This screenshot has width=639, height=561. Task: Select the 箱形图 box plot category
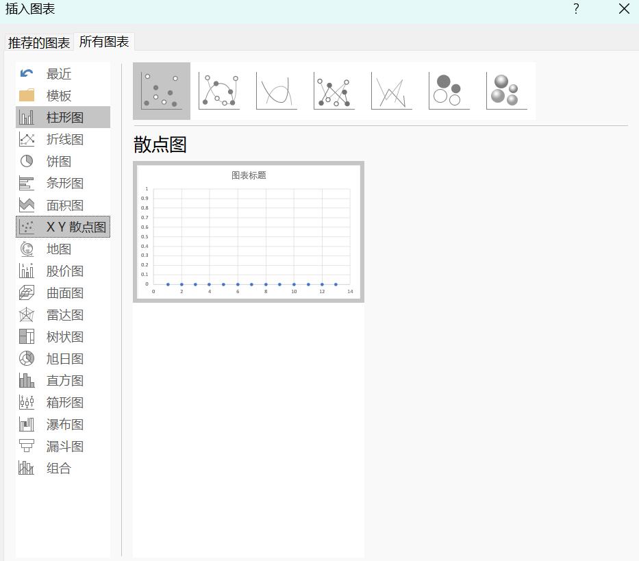63,402
